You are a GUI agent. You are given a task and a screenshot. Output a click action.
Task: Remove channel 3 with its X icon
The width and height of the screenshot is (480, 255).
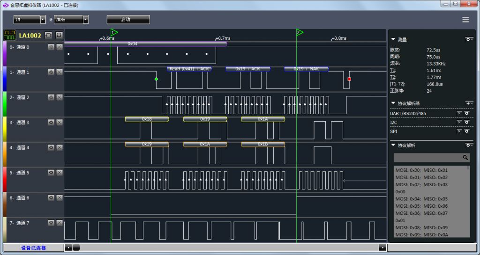60,123
